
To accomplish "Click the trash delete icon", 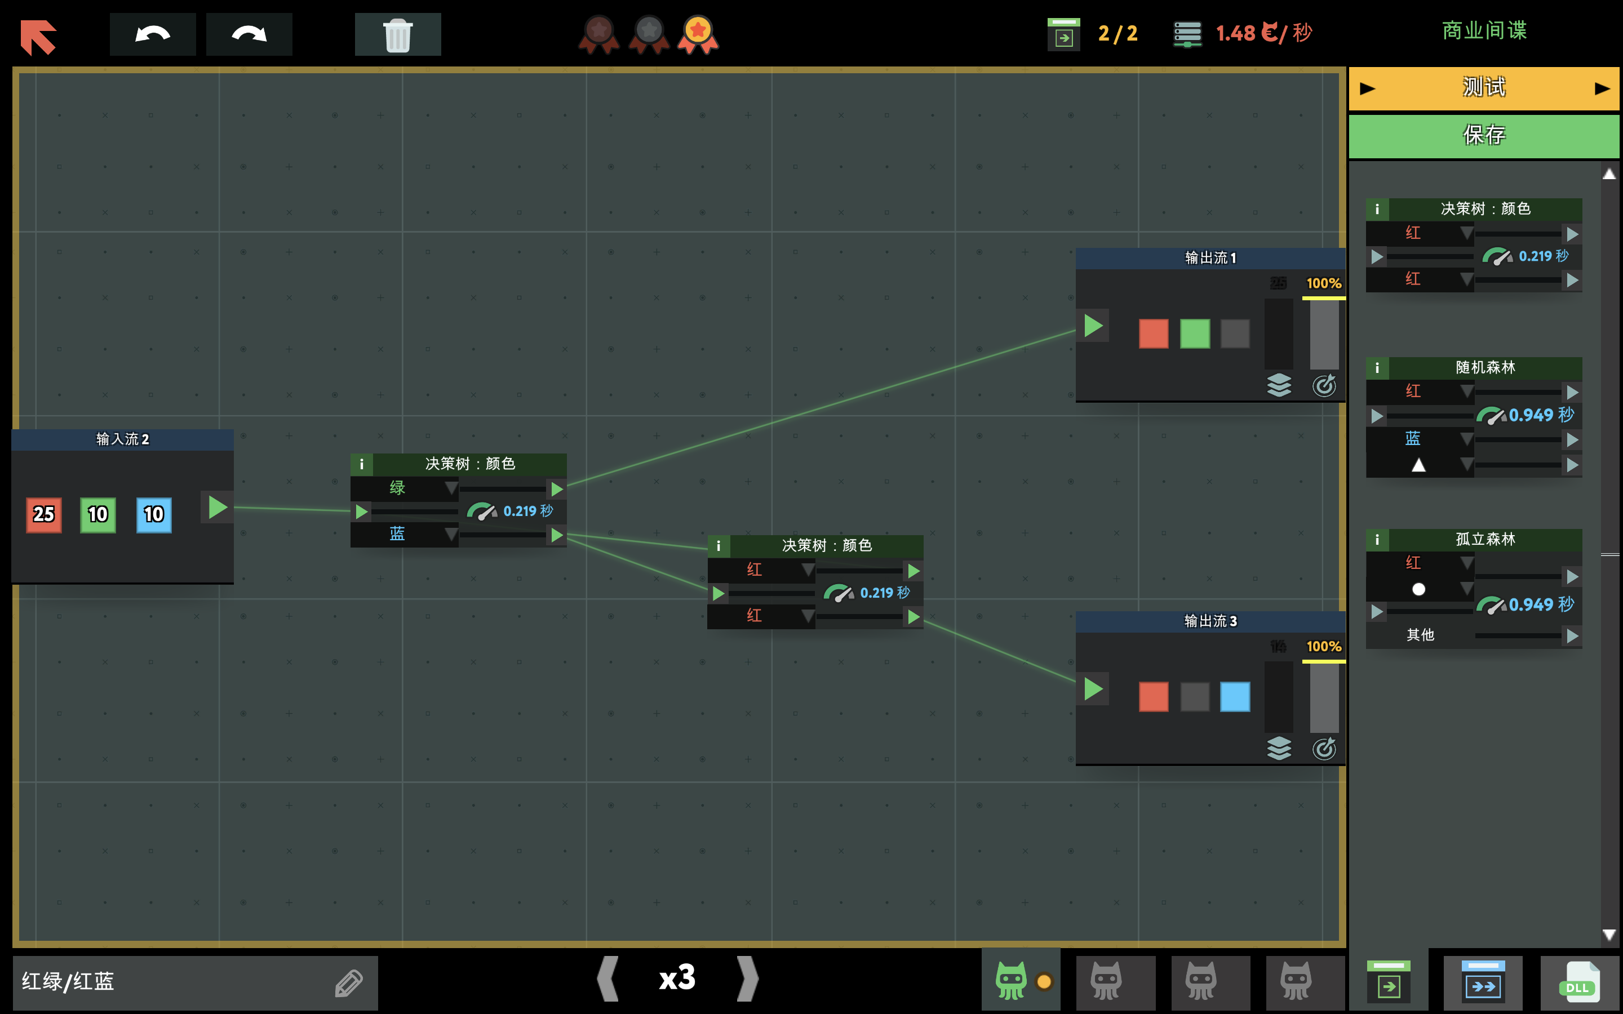I will click(x=398, y=34).
